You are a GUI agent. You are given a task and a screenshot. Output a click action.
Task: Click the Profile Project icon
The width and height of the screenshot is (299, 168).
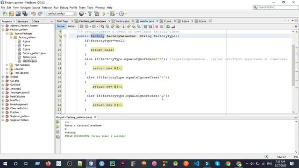121,14
